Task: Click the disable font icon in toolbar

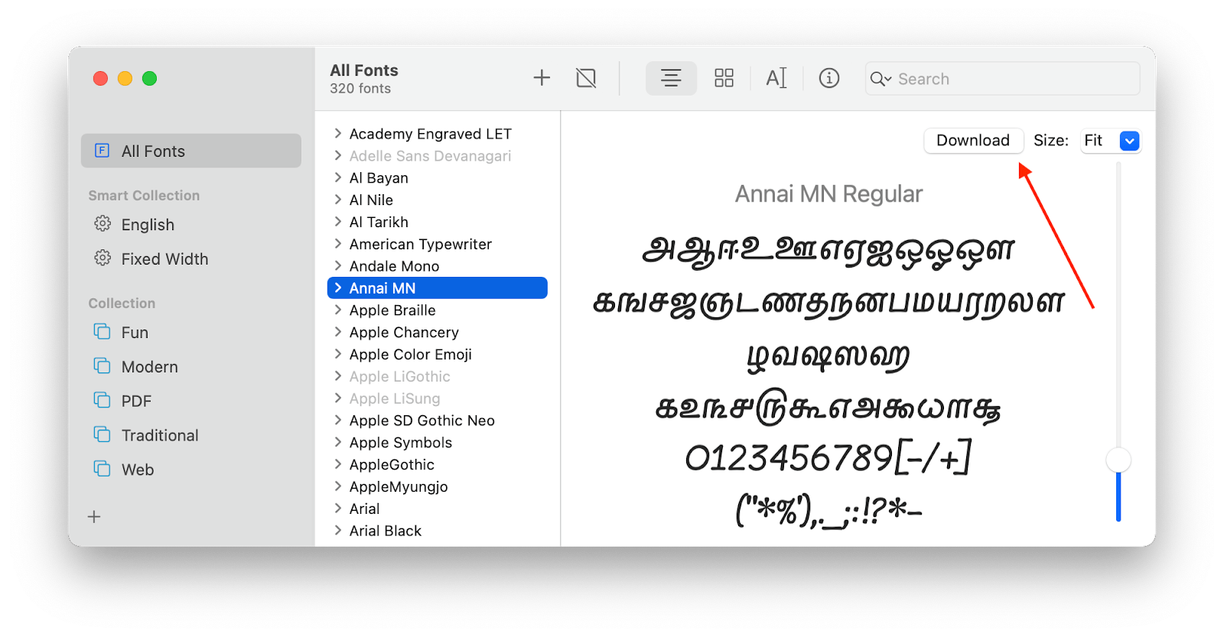Action: point(586,78)
